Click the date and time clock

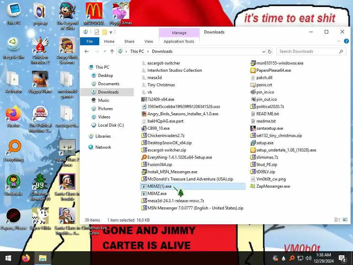323,258
